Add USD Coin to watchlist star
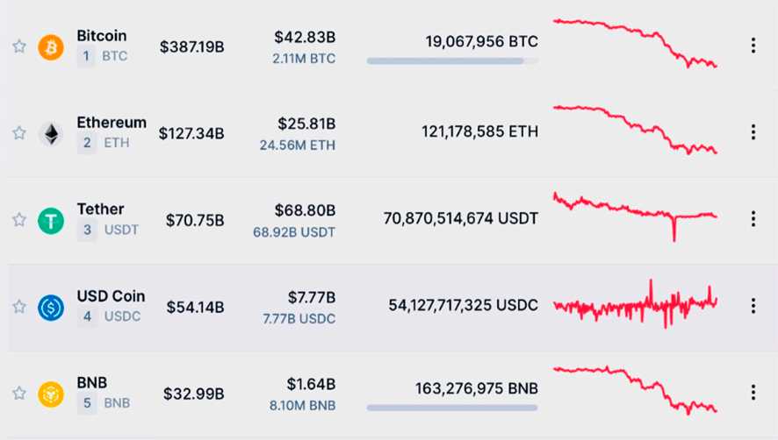778x440 pixels. pyautogui.click(x=18, y=307)
